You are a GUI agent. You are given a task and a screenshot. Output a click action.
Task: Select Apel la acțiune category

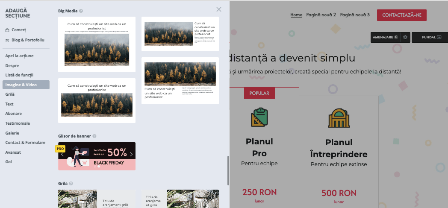pyautogui.click(x=19, y=56)
